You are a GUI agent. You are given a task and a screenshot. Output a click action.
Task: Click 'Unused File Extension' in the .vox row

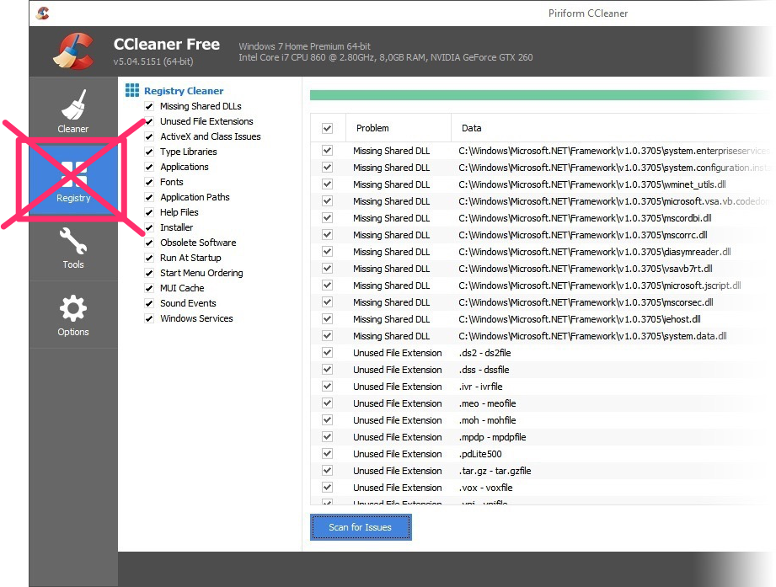coord(398,488)
